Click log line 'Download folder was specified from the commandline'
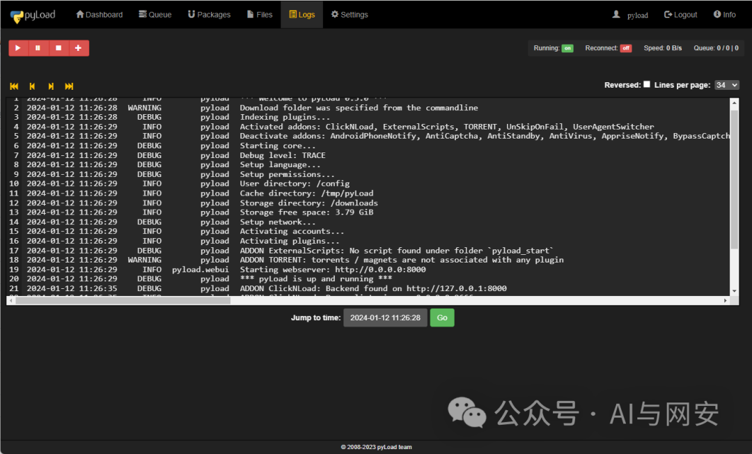 tap(359, 108)
